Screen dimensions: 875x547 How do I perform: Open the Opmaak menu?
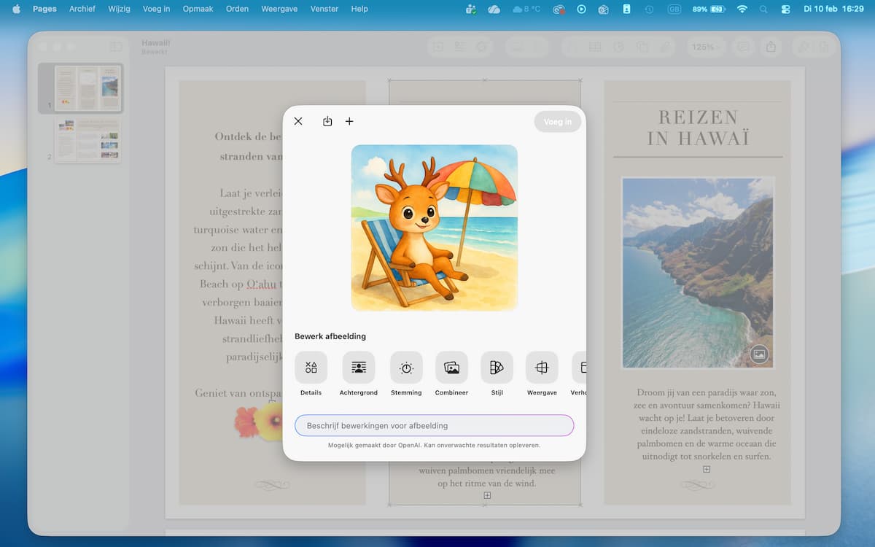click(197, 9)
